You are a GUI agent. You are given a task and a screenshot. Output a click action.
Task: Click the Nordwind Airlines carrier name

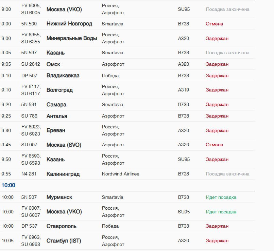coord(120,174)
